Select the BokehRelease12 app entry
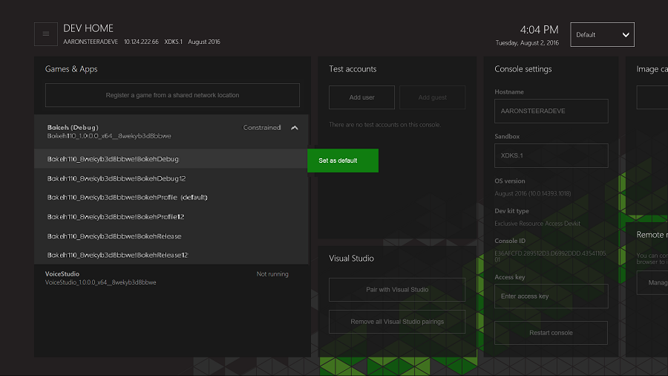 coord(171,255)
